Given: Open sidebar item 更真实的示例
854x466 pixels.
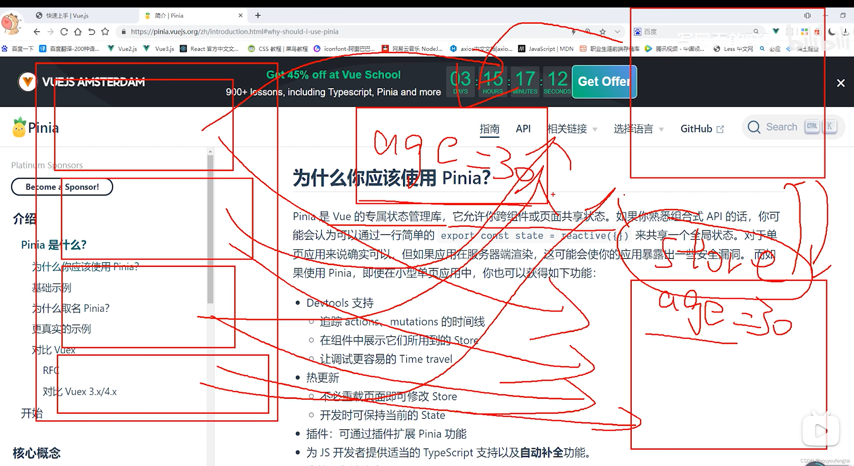Looking at the screenshot, I should tap(61, 329).
